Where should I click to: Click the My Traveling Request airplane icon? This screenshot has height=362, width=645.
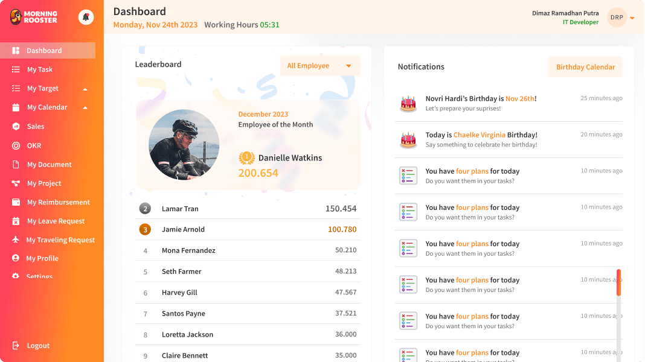pyautogui.click(x=16, y=240)
